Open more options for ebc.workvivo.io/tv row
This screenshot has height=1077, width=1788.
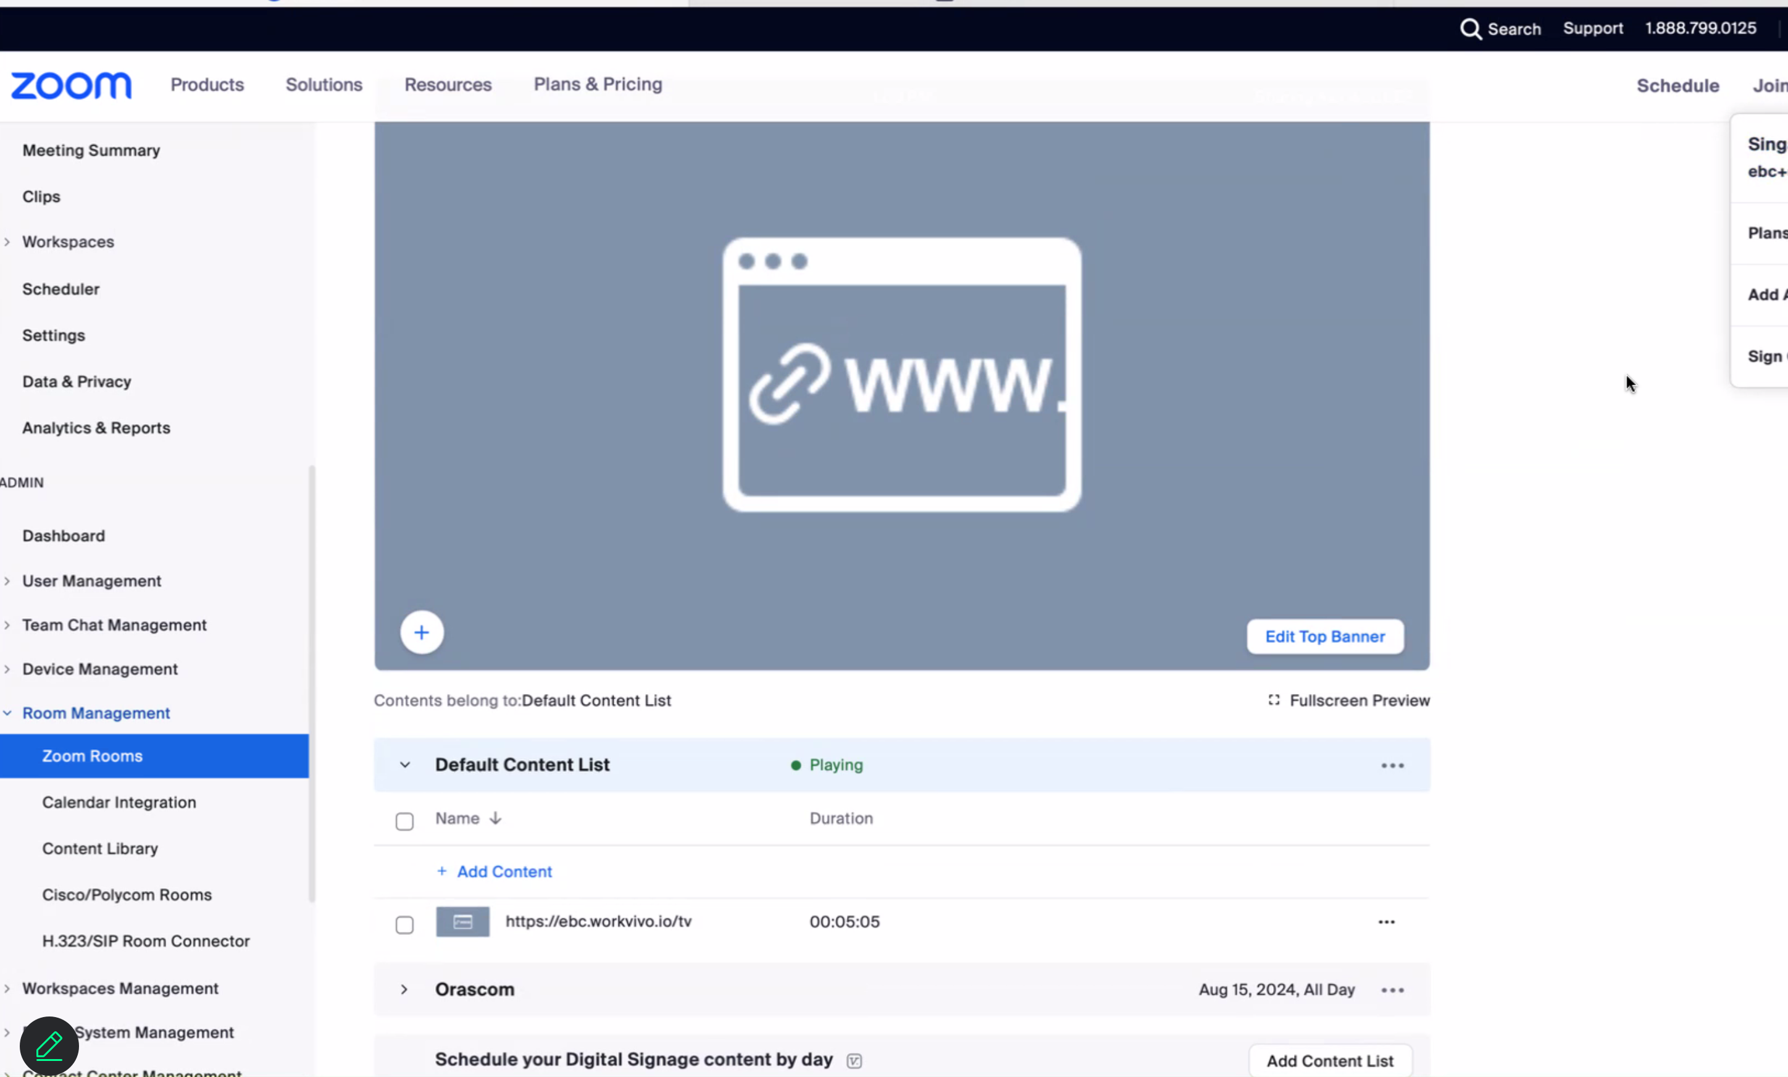click(1386, 922)
